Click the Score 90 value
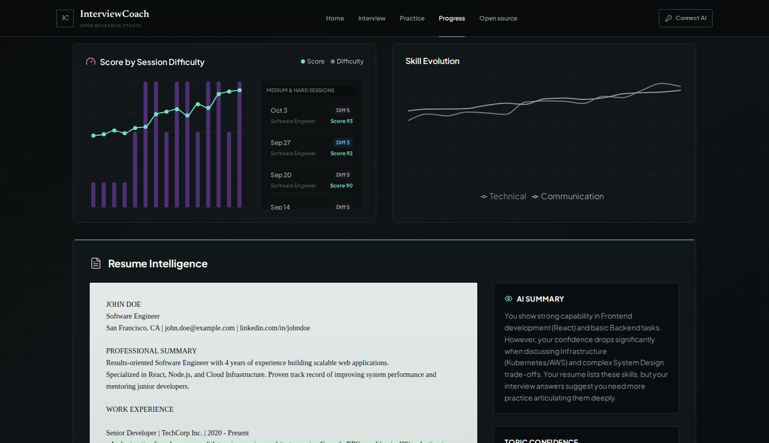This screenshot has width=769, height=443. point(341,186)
